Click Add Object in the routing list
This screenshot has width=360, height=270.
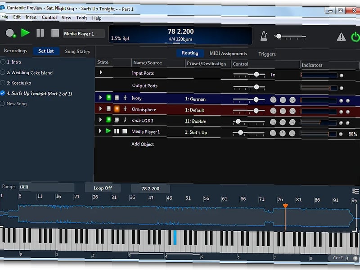[x=143, y=144]
